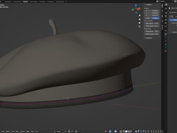Viewport: 177px width, 133px height.
Task: Switch to the Default workspace tab
Action: click(x=25, y=2)
